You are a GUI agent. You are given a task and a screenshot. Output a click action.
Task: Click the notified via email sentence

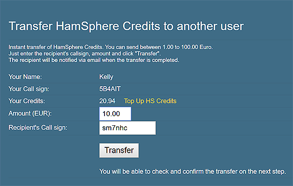[94, 60]
